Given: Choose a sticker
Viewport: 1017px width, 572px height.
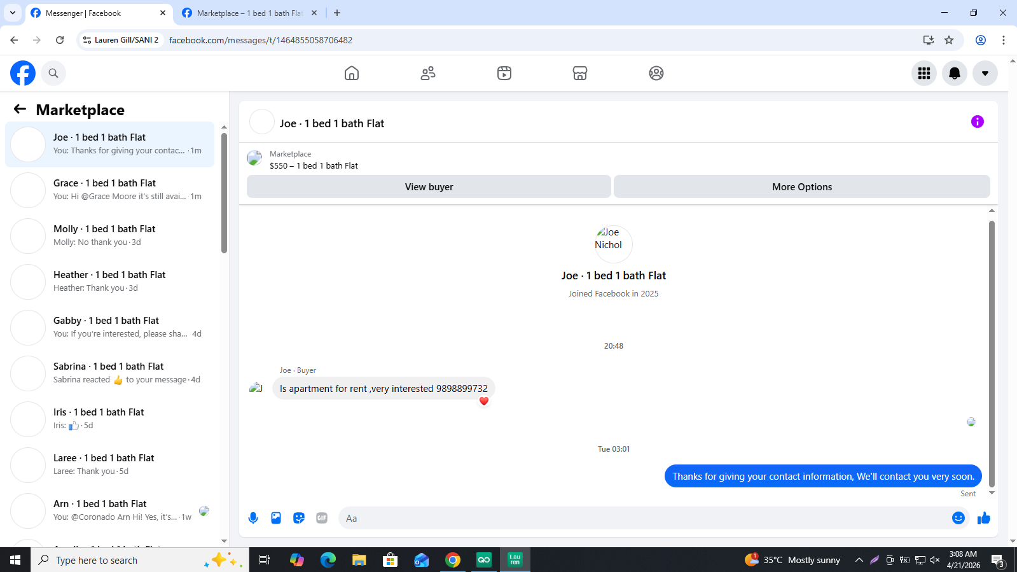Looking at the screenshot, I should point(299,518).
